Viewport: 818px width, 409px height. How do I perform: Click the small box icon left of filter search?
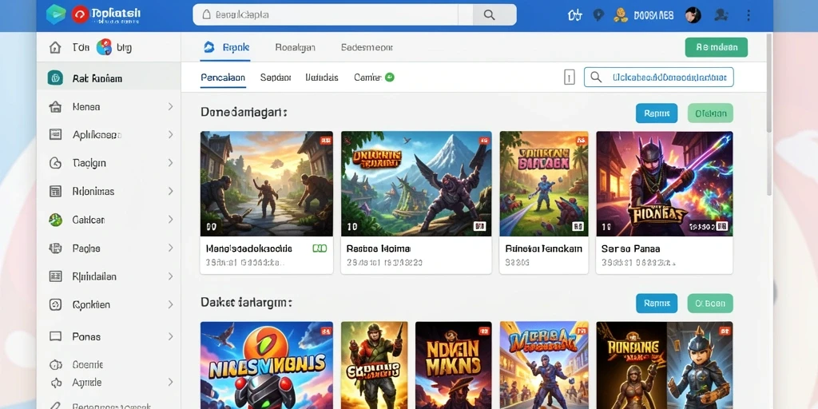click(x=569, y=77)
